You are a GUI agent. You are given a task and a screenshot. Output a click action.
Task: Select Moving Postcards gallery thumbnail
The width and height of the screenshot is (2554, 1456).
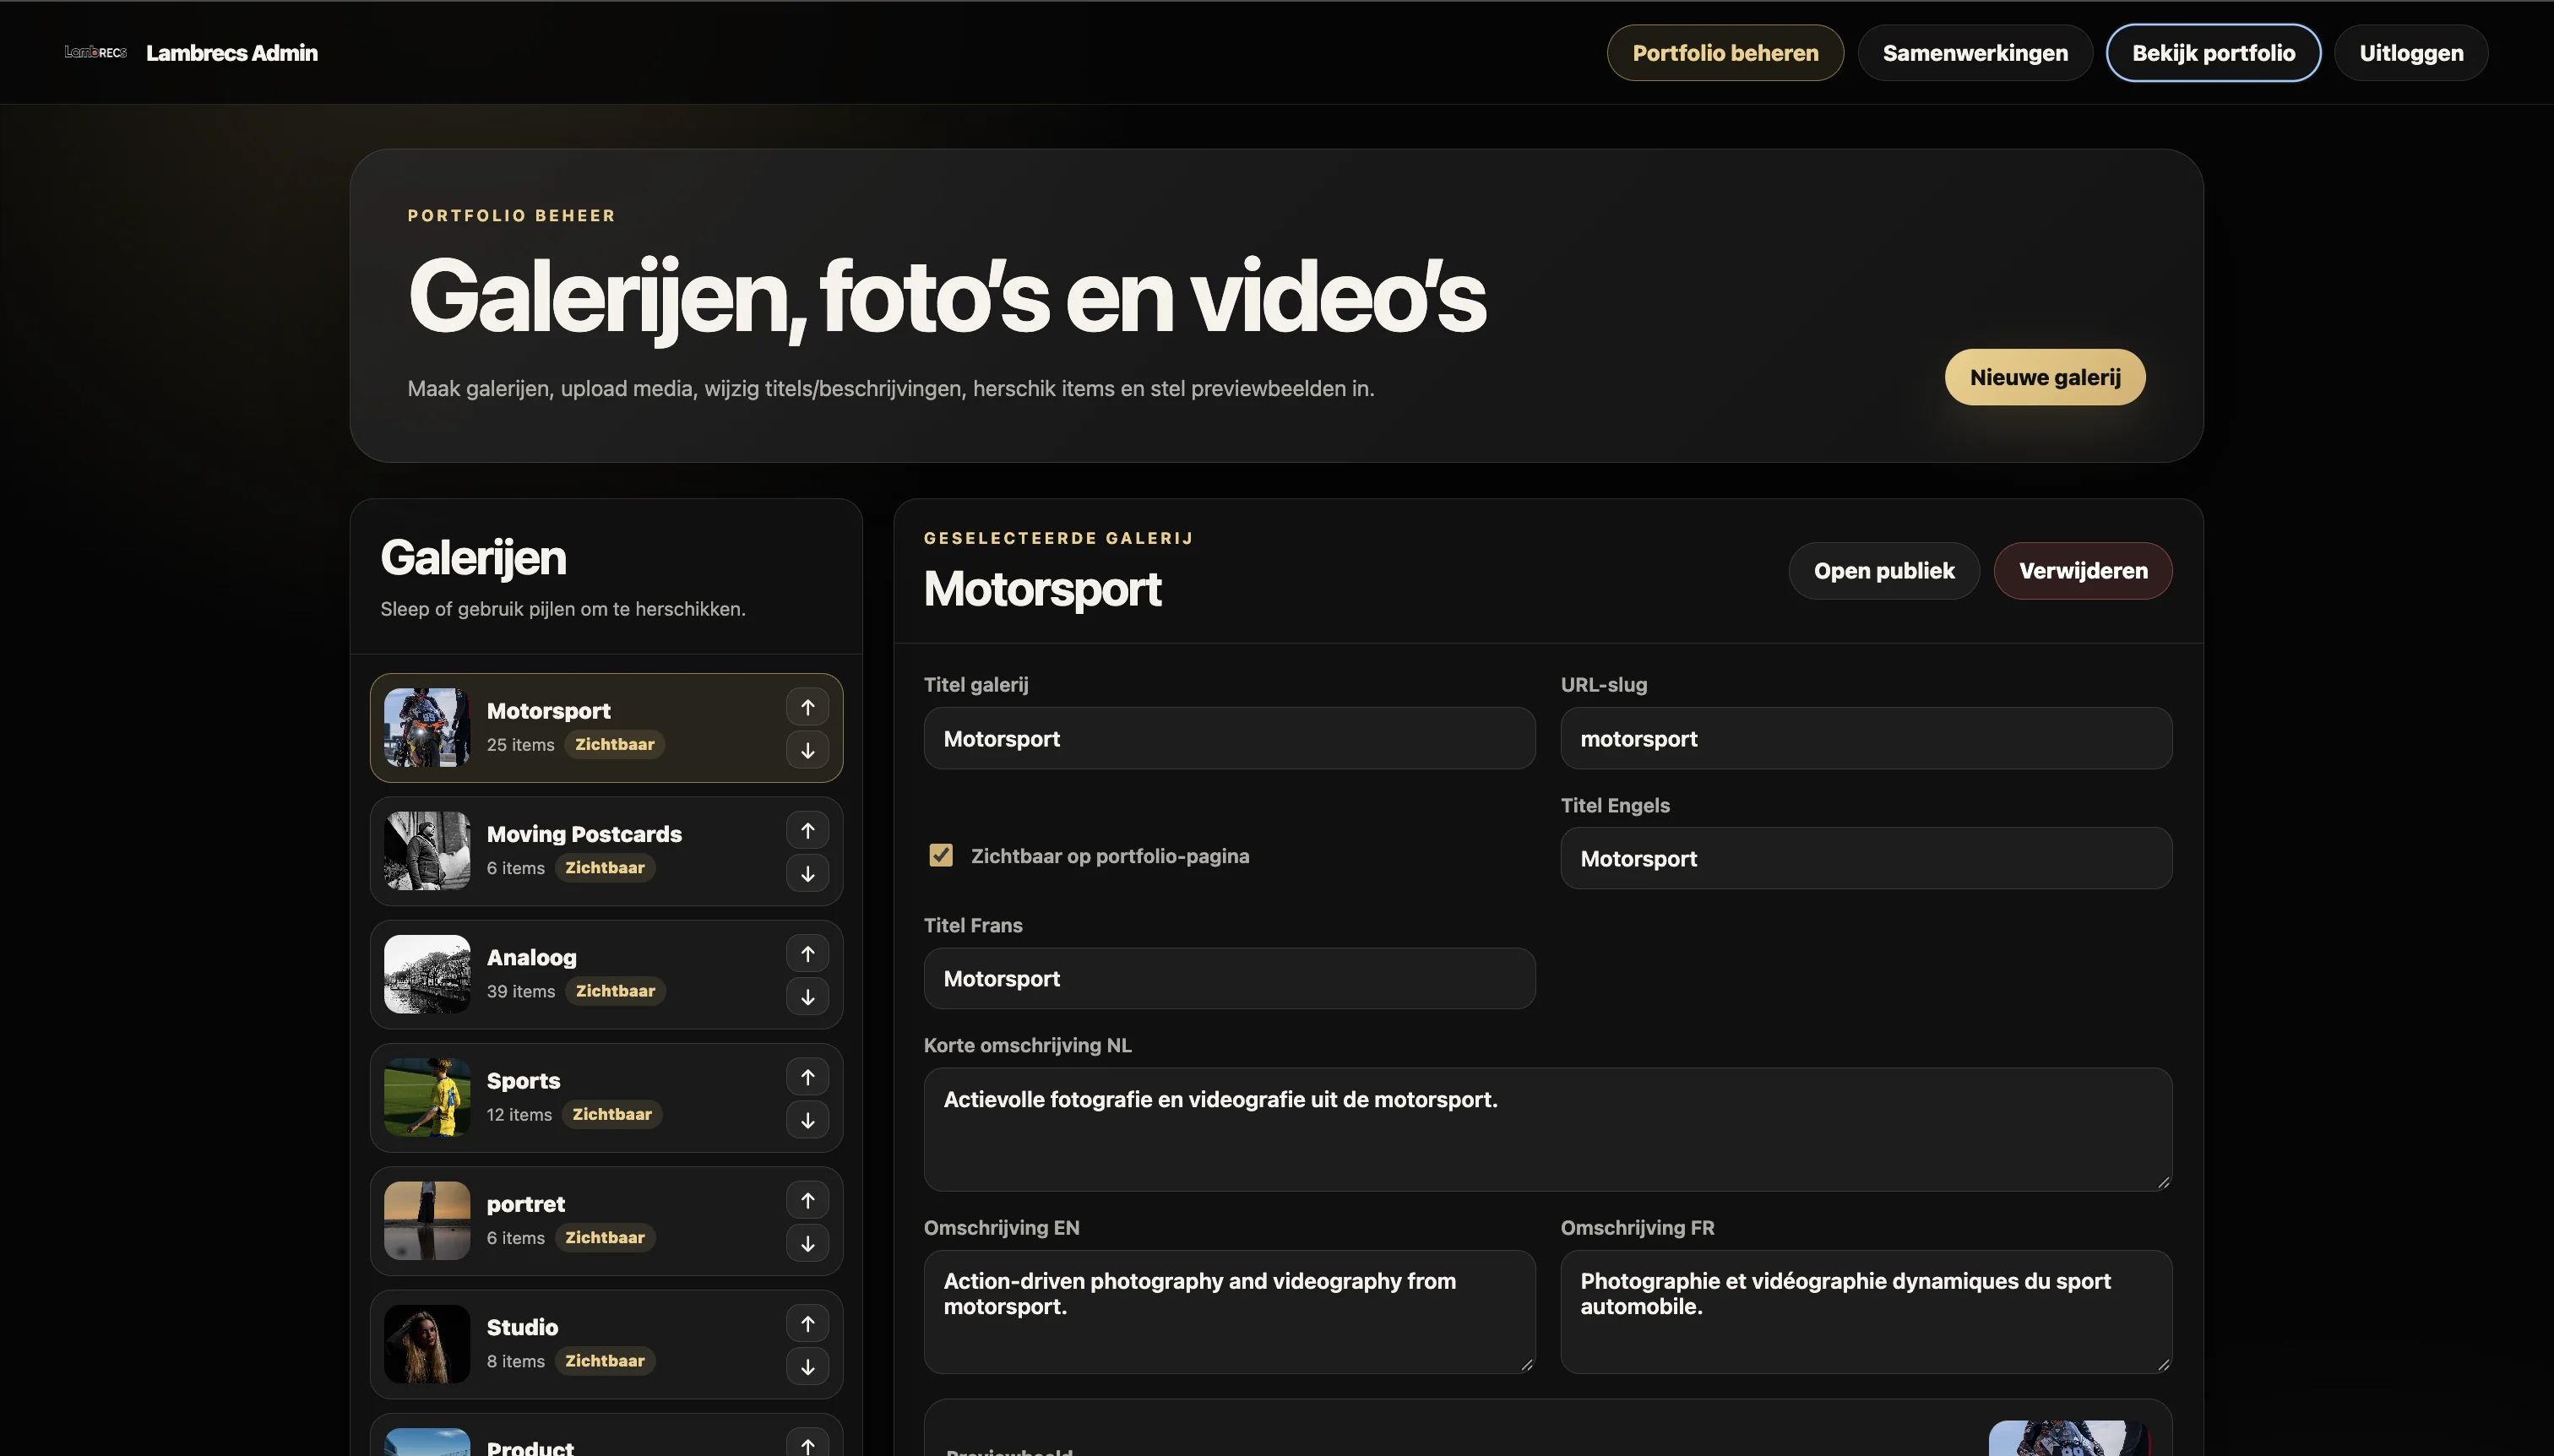(x=427, y=850)
